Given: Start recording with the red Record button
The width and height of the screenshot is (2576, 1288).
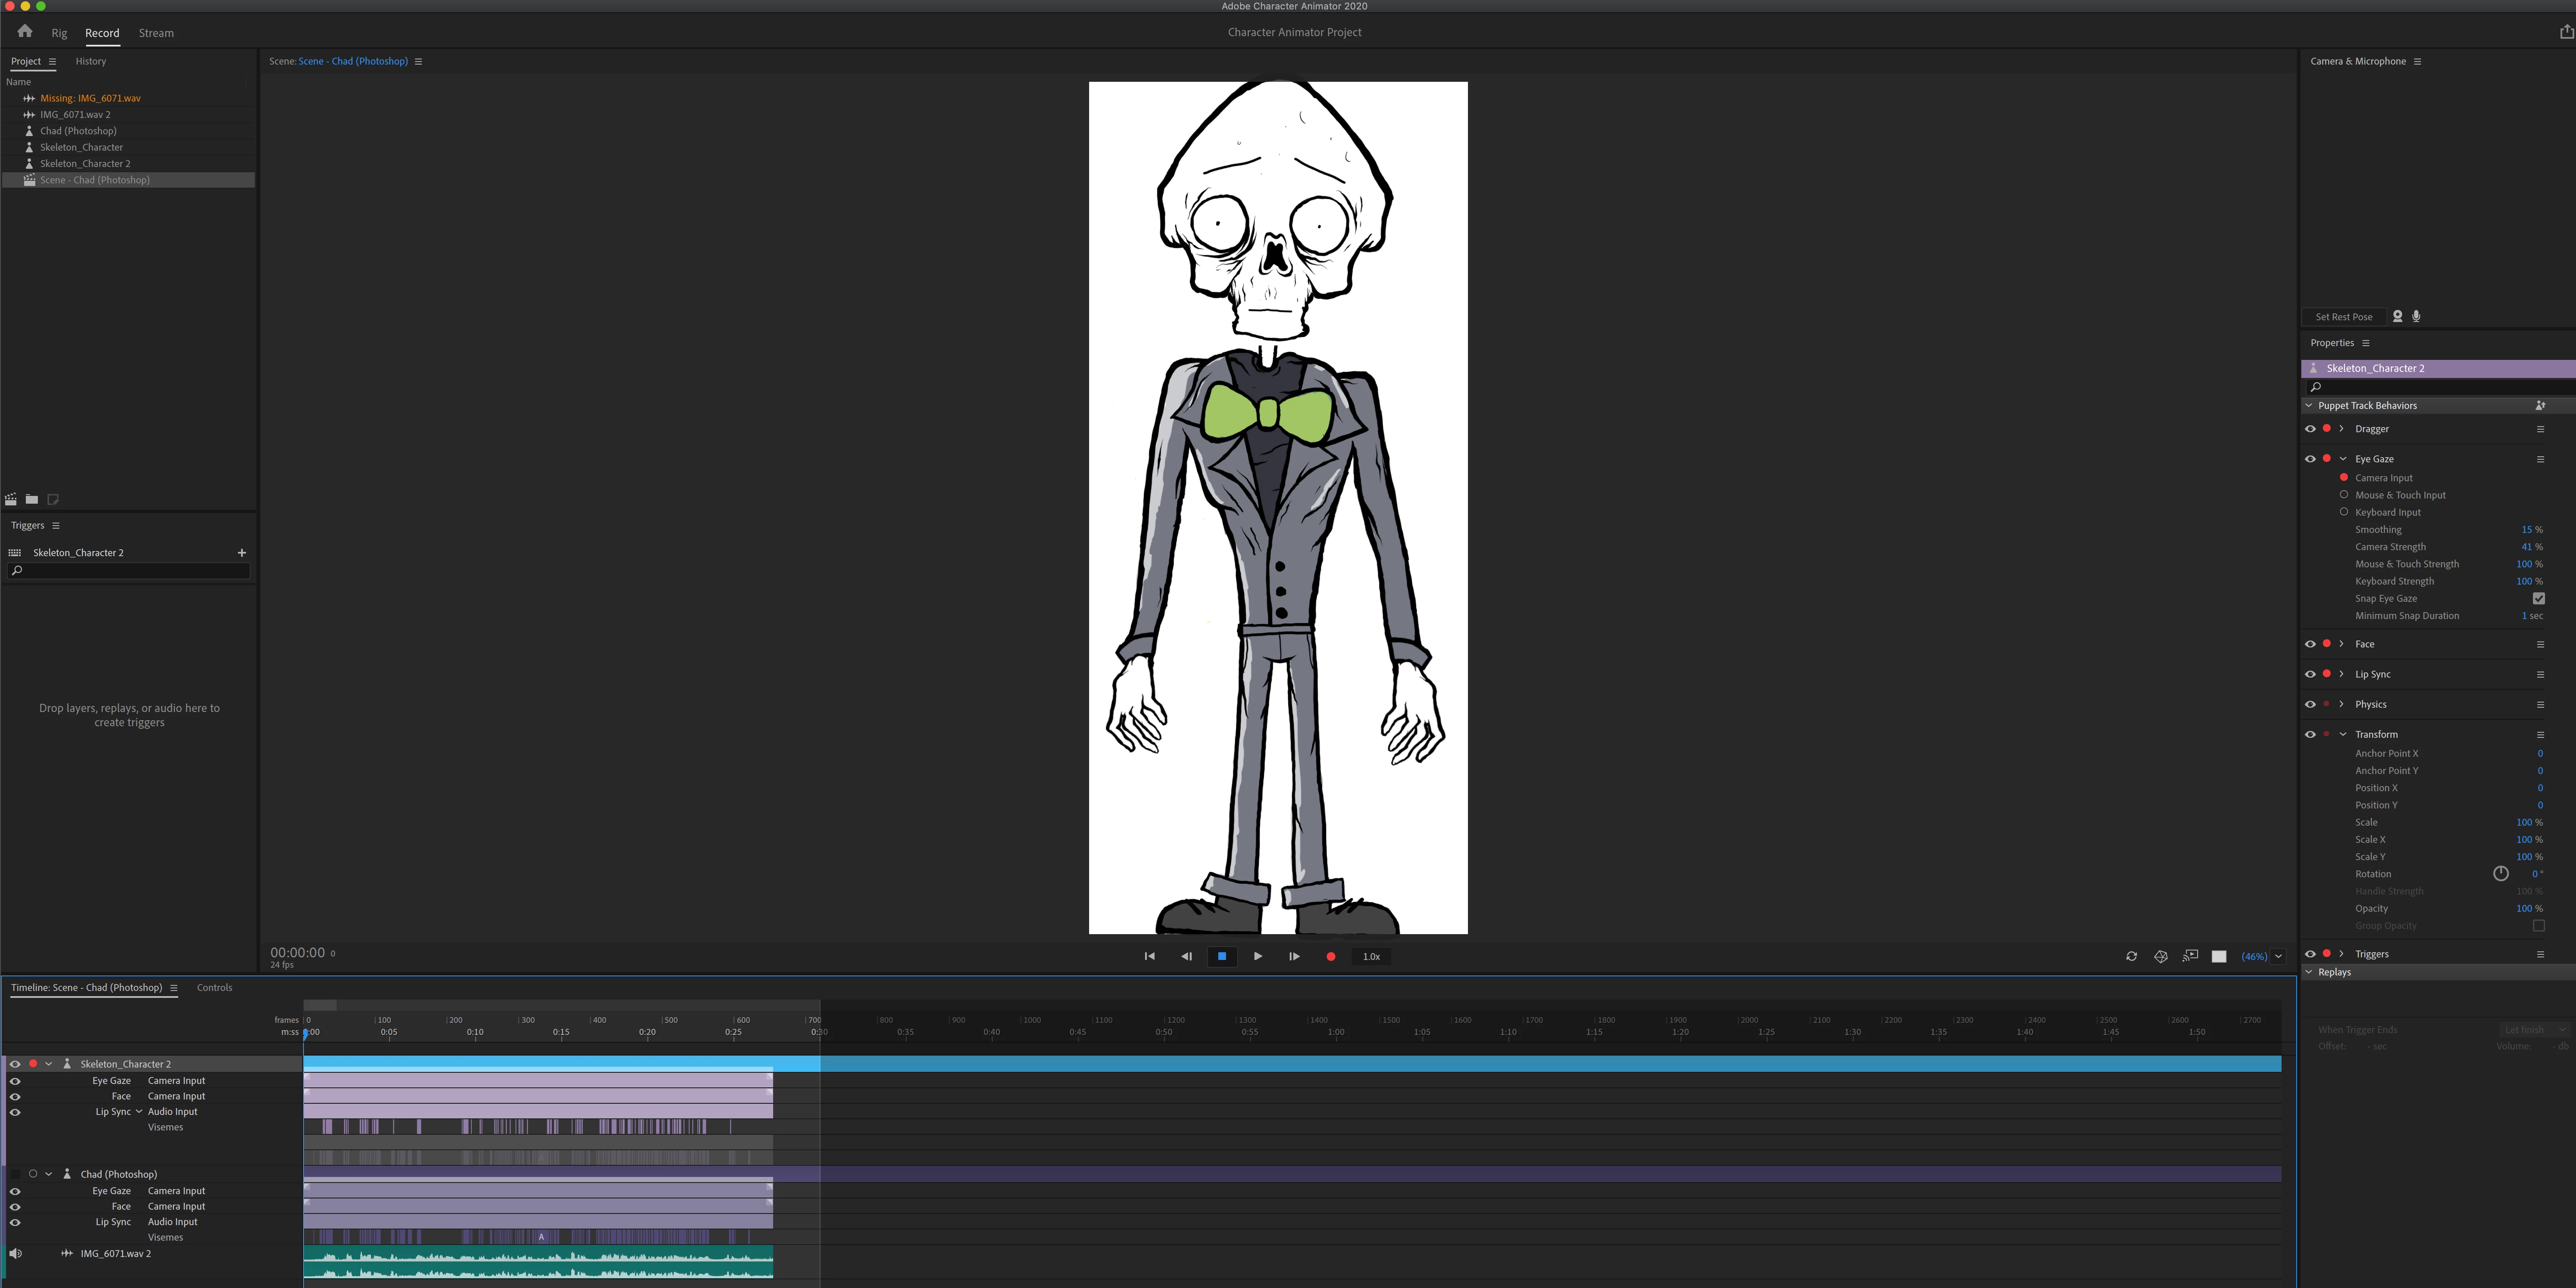Looking at the screenshot, I should [1331, 956].
